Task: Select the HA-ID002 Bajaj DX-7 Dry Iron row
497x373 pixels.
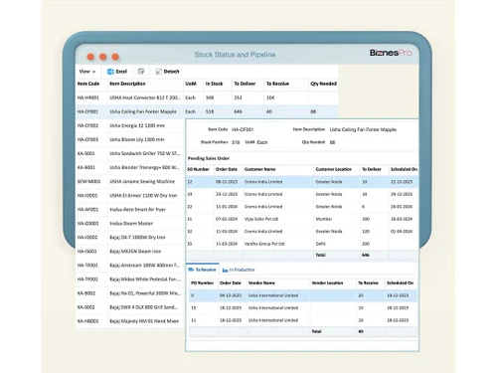Action: 130,238
